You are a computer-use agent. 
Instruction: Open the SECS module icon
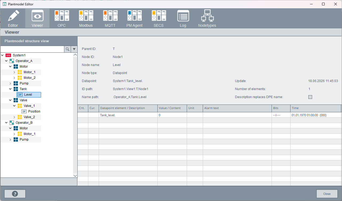coord(159,16)
